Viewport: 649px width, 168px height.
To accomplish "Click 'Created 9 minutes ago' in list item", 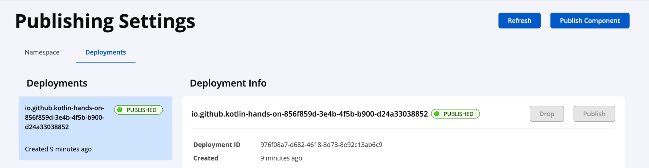I will 58,149.
